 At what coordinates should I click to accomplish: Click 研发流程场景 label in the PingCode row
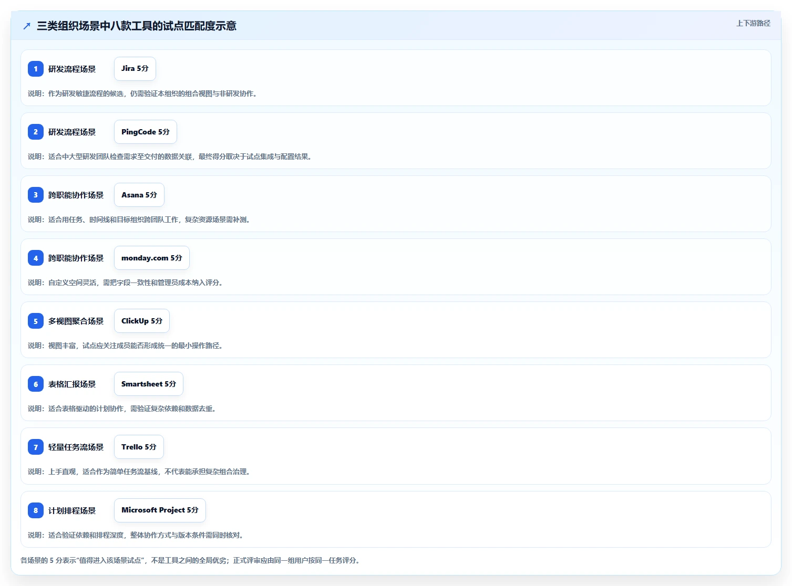click(x=72, y=132)
